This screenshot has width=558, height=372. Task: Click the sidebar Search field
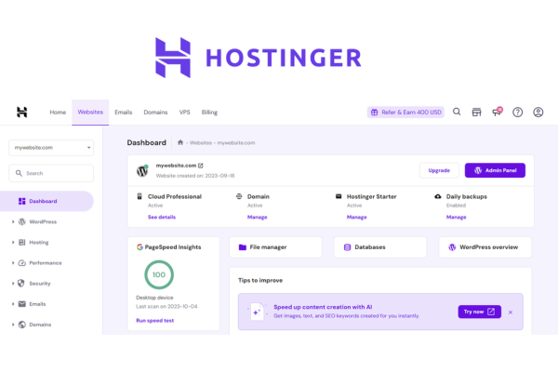coord(51,173)
